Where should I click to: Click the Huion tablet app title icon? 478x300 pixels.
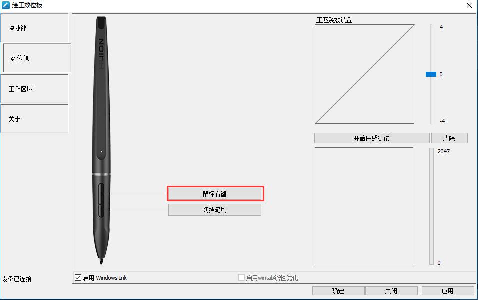click(6, 5)
